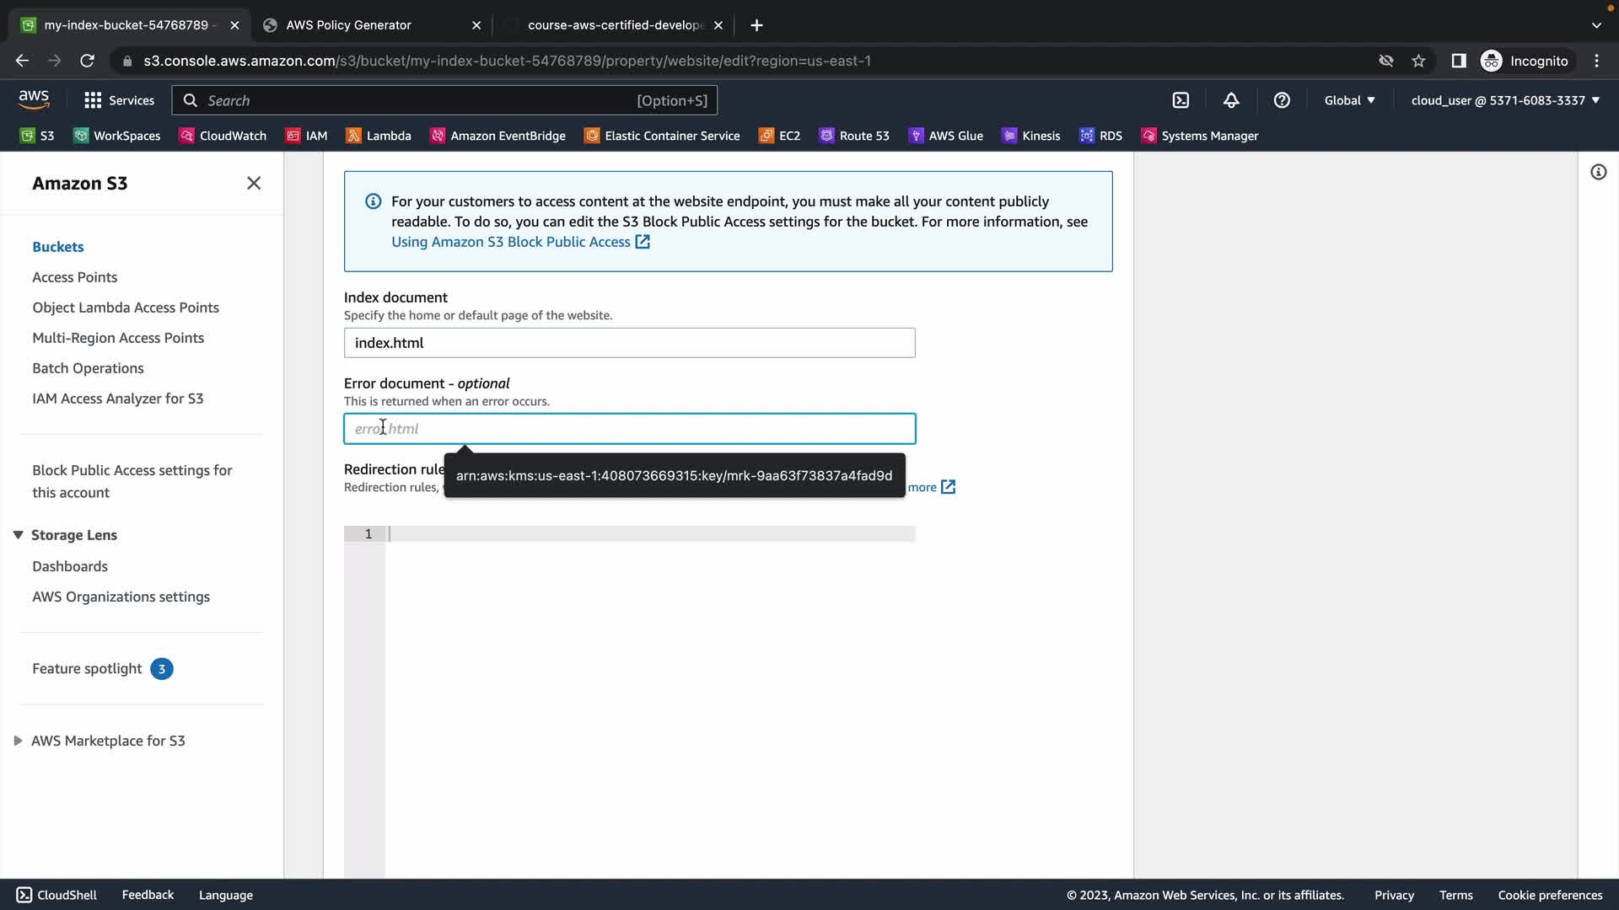
Task: Expand the Global region dropdown
Action: pyautogui.click(x=1349, y=100)
